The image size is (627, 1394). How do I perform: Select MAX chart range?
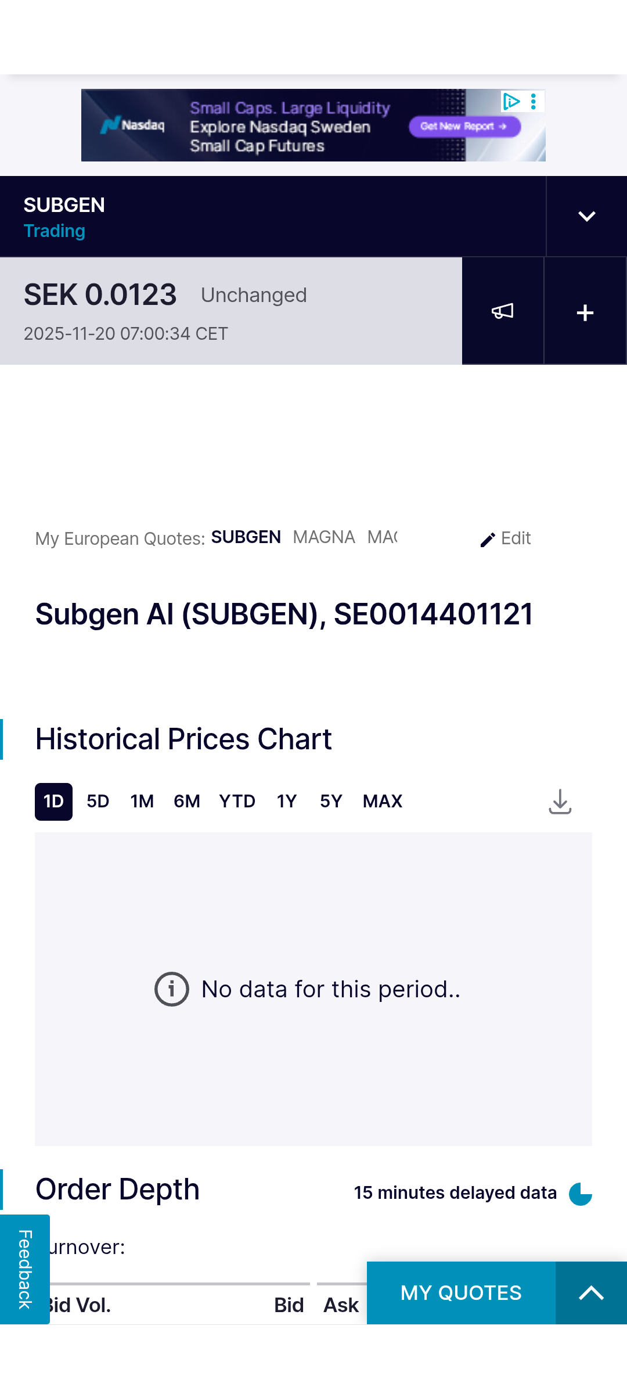click(x=383, y=802)
